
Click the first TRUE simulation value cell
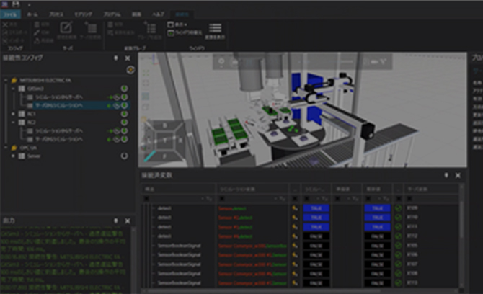point(316,208)
